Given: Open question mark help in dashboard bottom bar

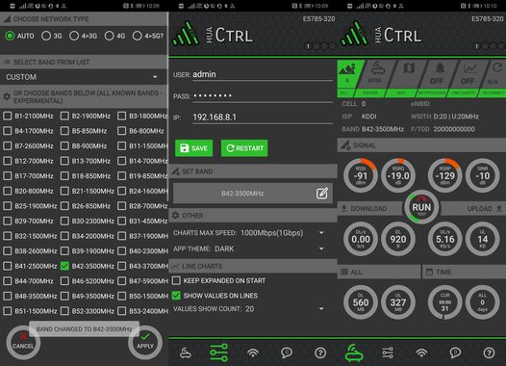Looking at the screenshot, I should tap(489, 353).
